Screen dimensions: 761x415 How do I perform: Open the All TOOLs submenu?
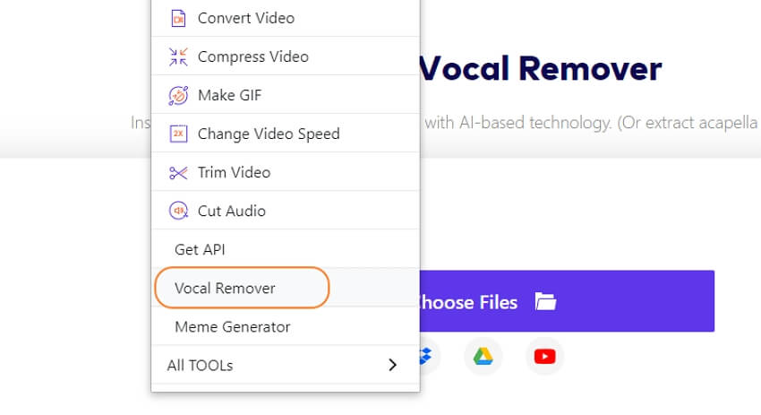click(286, 365)
